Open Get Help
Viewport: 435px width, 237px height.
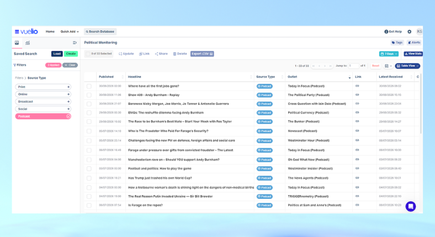coord(393,31)
